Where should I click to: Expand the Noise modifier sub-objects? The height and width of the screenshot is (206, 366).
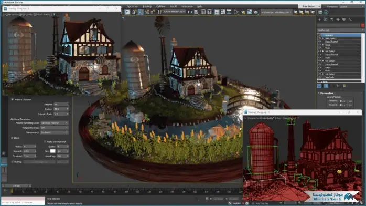[x=323, y=45]
